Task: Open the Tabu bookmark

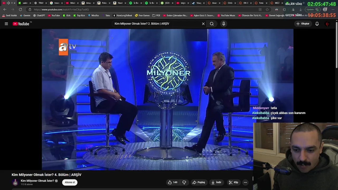Action: [106, 16]
